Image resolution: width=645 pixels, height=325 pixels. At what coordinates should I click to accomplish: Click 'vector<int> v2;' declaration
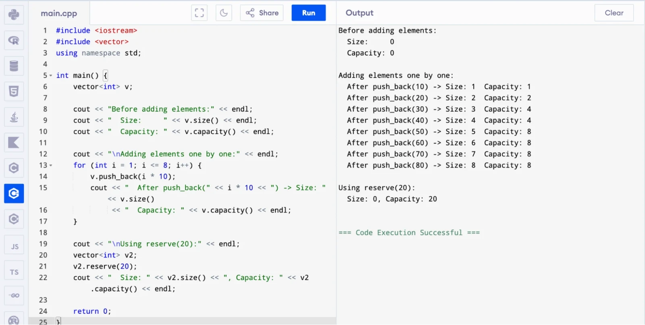tap(105, 255)
